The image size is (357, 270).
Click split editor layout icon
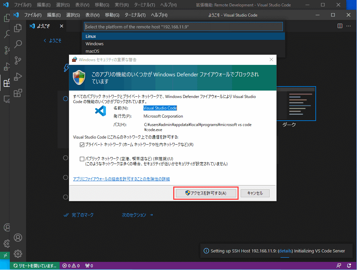tap(340, 26)
